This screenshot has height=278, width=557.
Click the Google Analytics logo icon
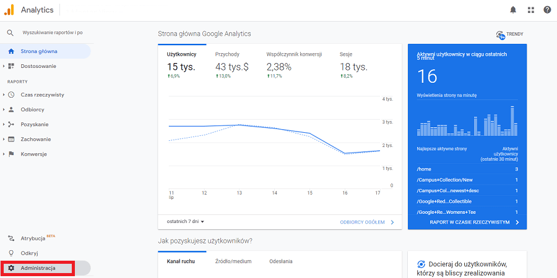point(9,10)
